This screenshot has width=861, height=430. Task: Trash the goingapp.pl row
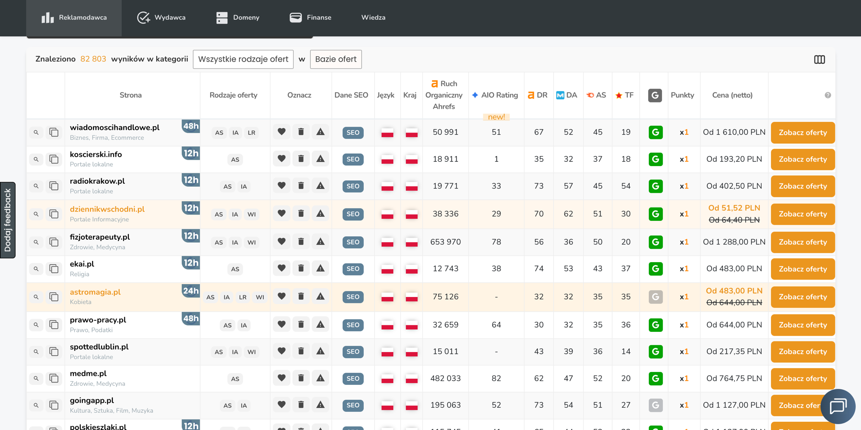[301, 405]
